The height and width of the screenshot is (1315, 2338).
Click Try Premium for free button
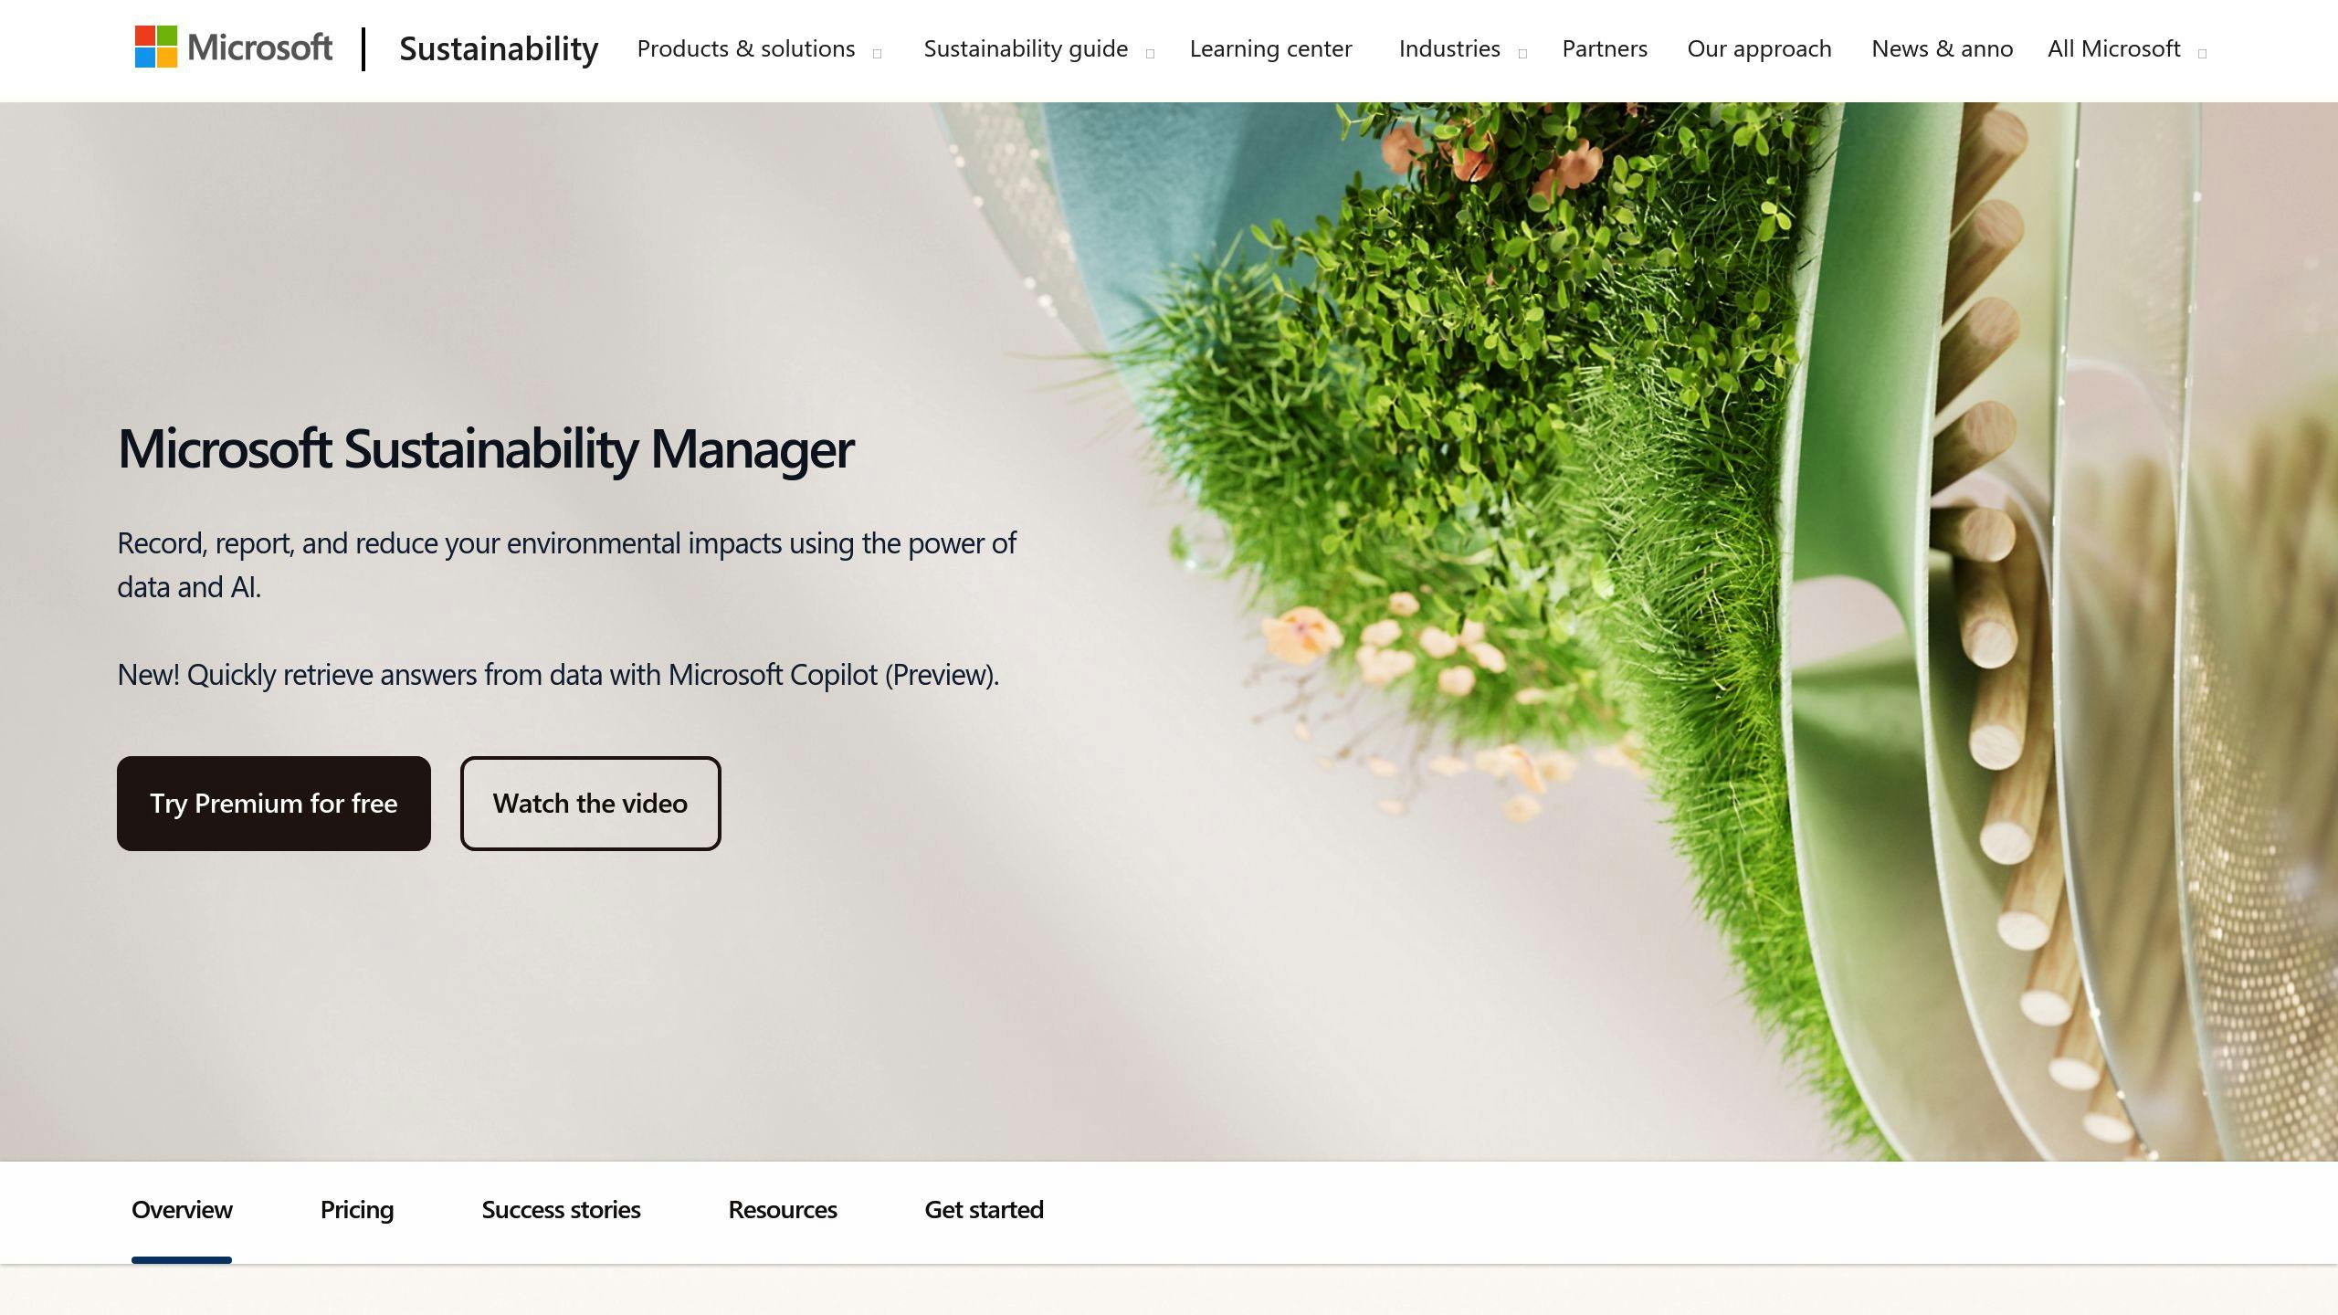[x=274, y=804]
